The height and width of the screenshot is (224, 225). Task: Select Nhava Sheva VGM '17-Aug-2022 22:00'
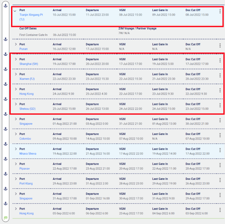tap(131, 153)
